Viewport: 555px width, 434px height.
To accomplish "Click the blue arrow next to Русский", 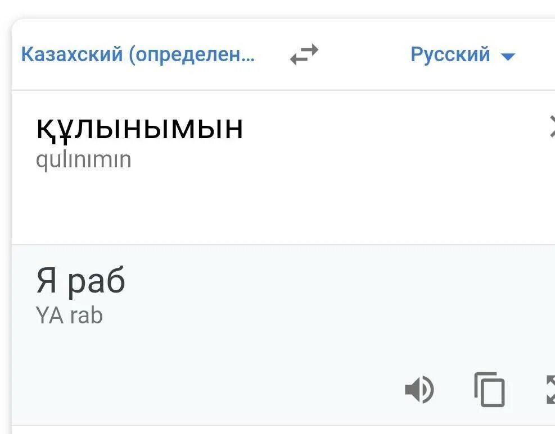I will [508, 56].
